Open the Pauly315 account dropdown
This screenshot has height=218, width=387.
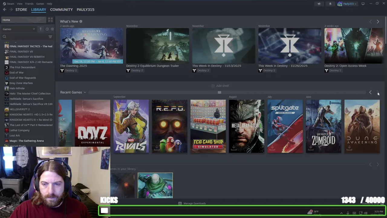pyautogui.click(x=349, y=4)
